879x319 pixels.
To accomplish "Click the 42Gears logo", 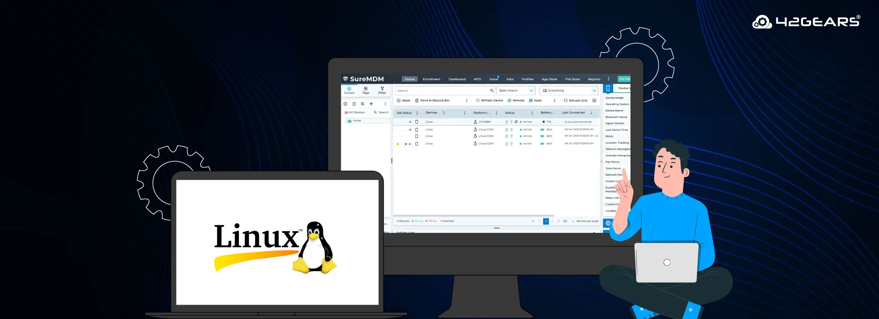I will point(806,22).
